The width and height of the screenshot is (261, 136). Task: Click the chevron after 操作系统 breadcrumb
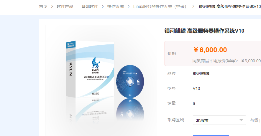(129, 6)
